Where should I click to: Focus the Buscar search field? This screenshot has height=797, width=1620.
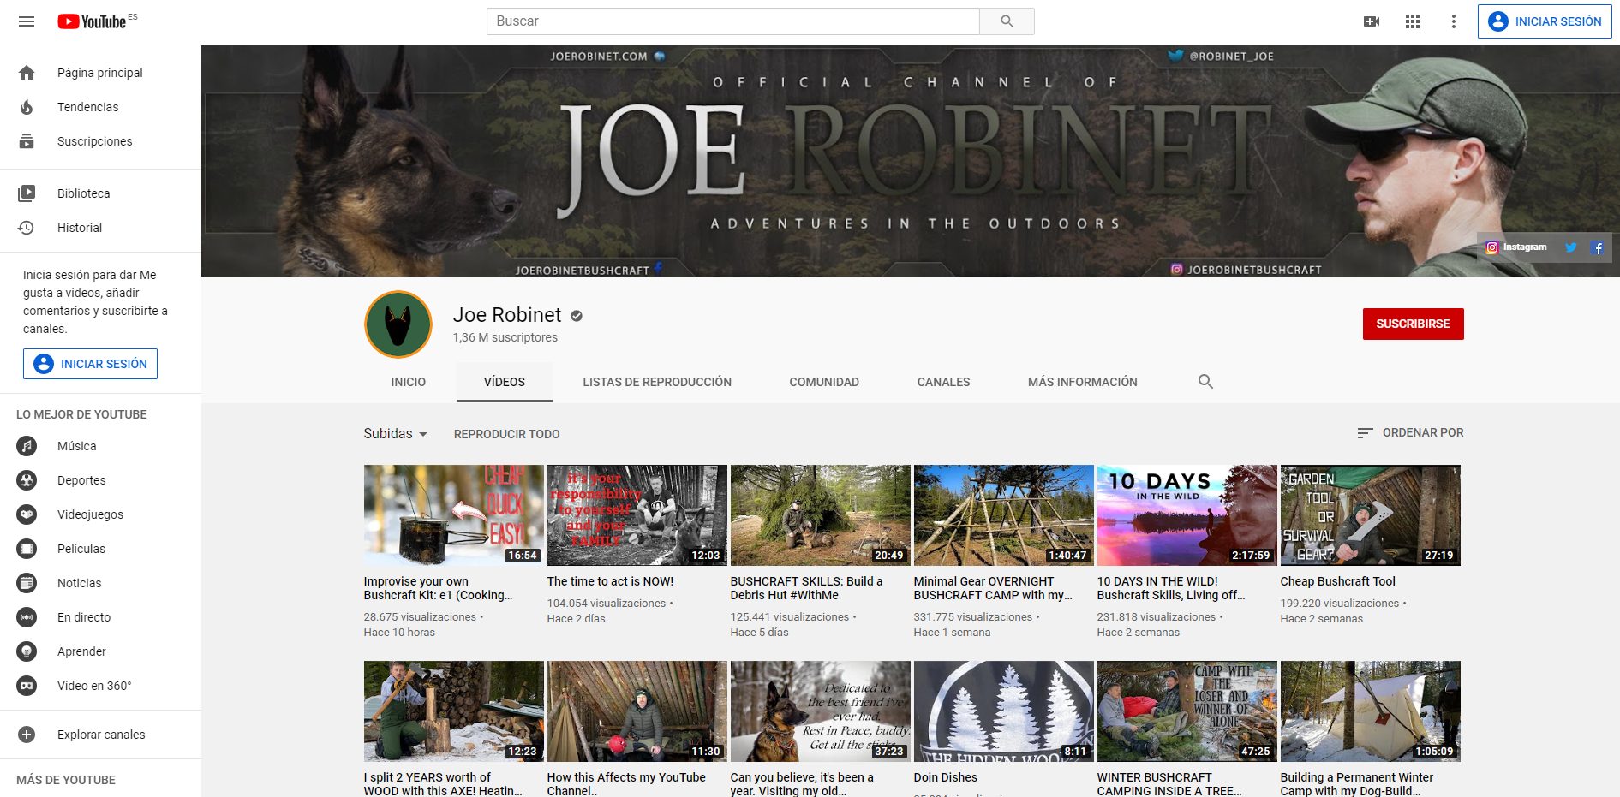point(732,21)
